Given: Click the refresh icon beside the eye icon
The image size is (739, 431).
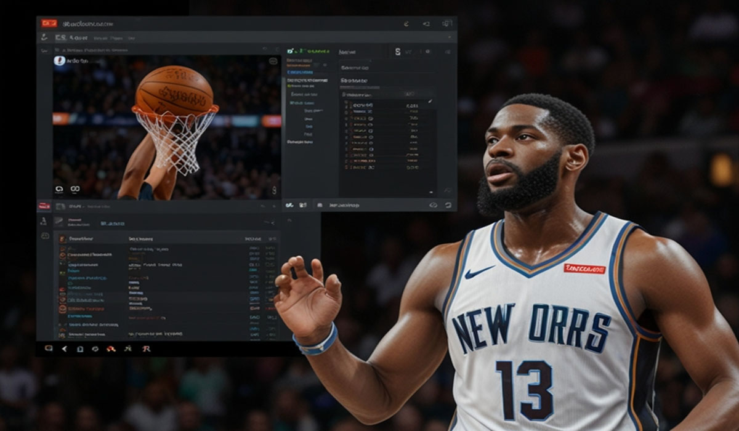Looking at the screenshot, I should pyautogui.click(x=448, y=204).
